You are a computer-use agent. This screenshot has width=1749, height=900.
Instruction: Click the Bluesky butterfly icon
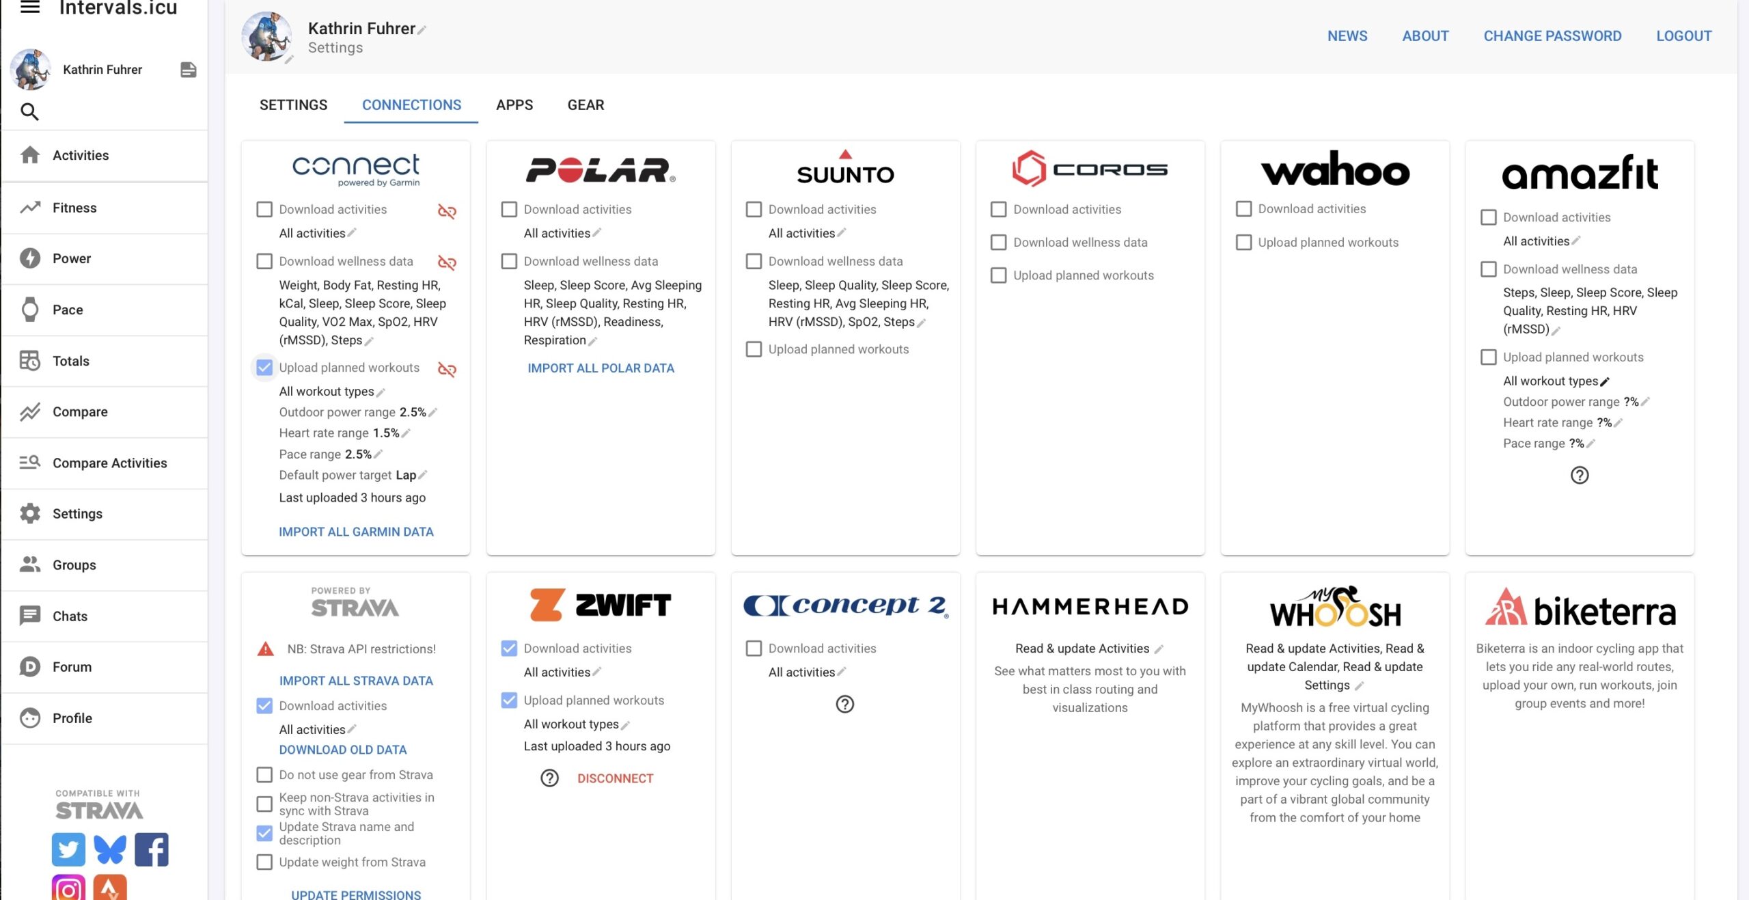(110, 849)
